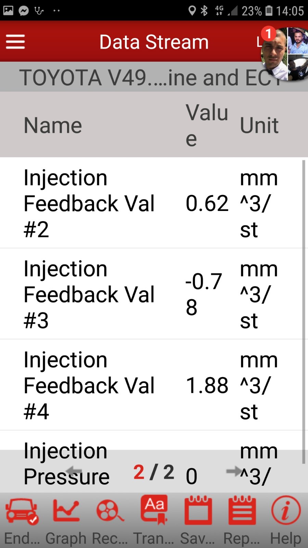Tap the Unit column header
Image resolution: width=308 pixels, height=548 pixels.
[259, 125]
